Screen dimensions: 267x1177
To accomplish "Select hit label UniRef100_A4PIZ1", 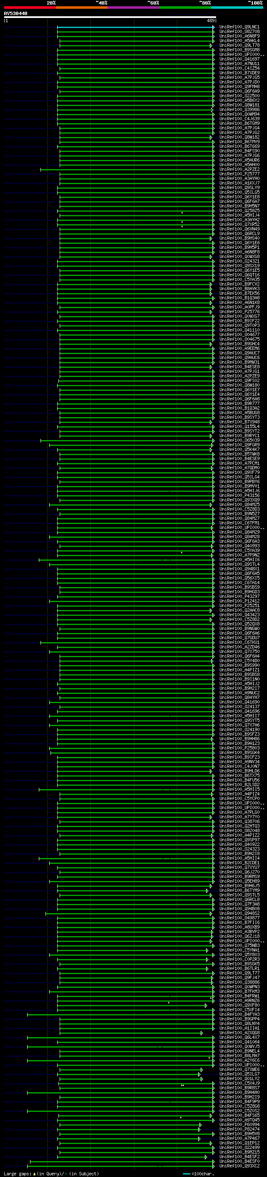I will tap(239, 670).
